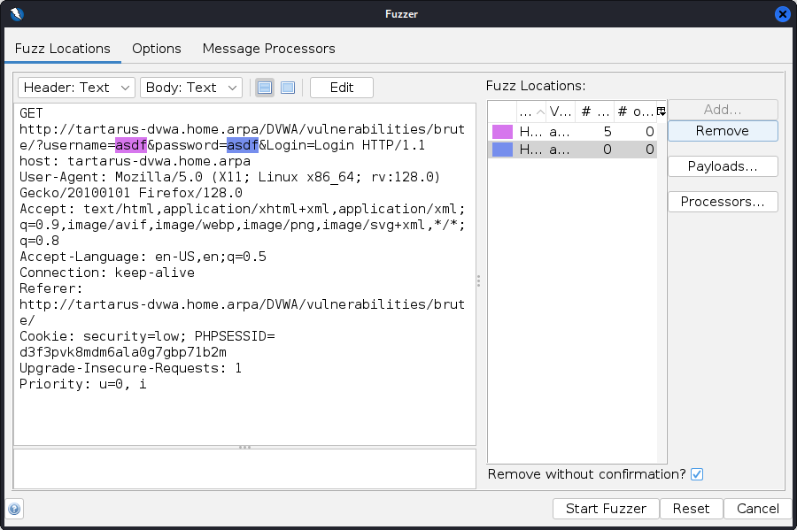This screenshot has width=797, height=530.
Task: Click the Remove button
Action: pos(722,131)
